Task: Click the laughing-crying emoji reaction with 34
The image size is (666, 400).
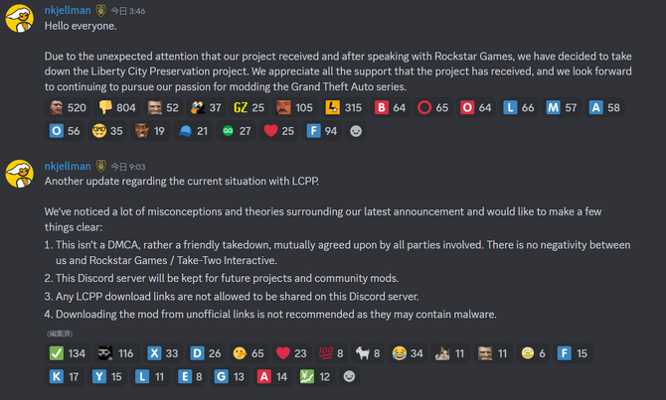Action: pos(409,352)
